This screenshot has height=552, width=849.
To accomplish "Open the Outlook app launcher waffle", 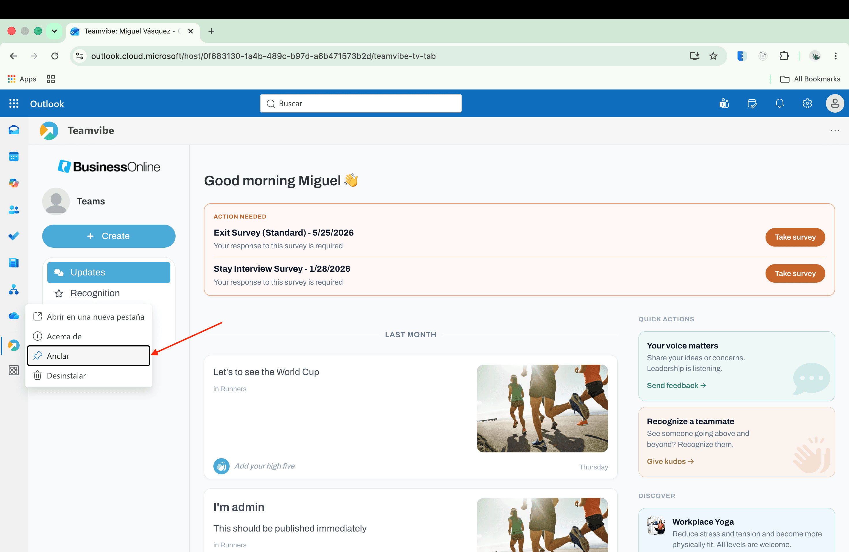I will pos(14,103).
